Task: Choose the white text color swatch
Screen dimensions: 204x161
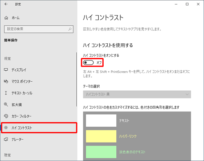Action: [x=101, y=121]
